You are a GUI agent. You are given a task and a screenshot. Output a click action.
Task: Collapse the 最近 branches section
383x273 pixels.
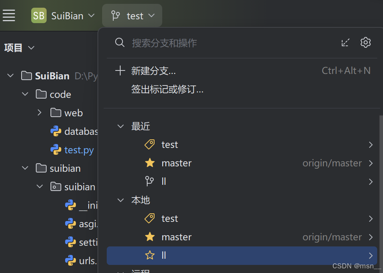tap(120, 126)
